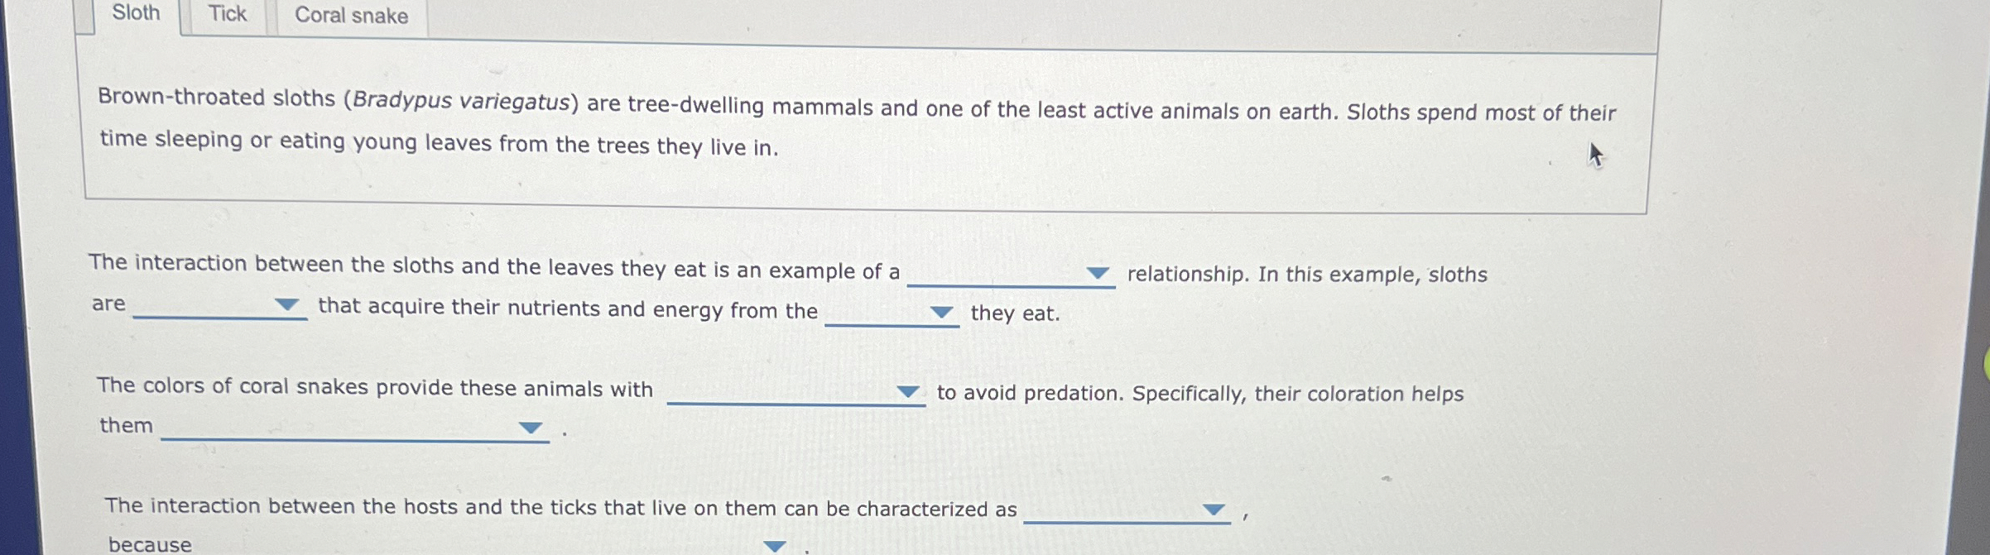Switch to the Tick tab
1990x555 pixels.
pos(225,13)
